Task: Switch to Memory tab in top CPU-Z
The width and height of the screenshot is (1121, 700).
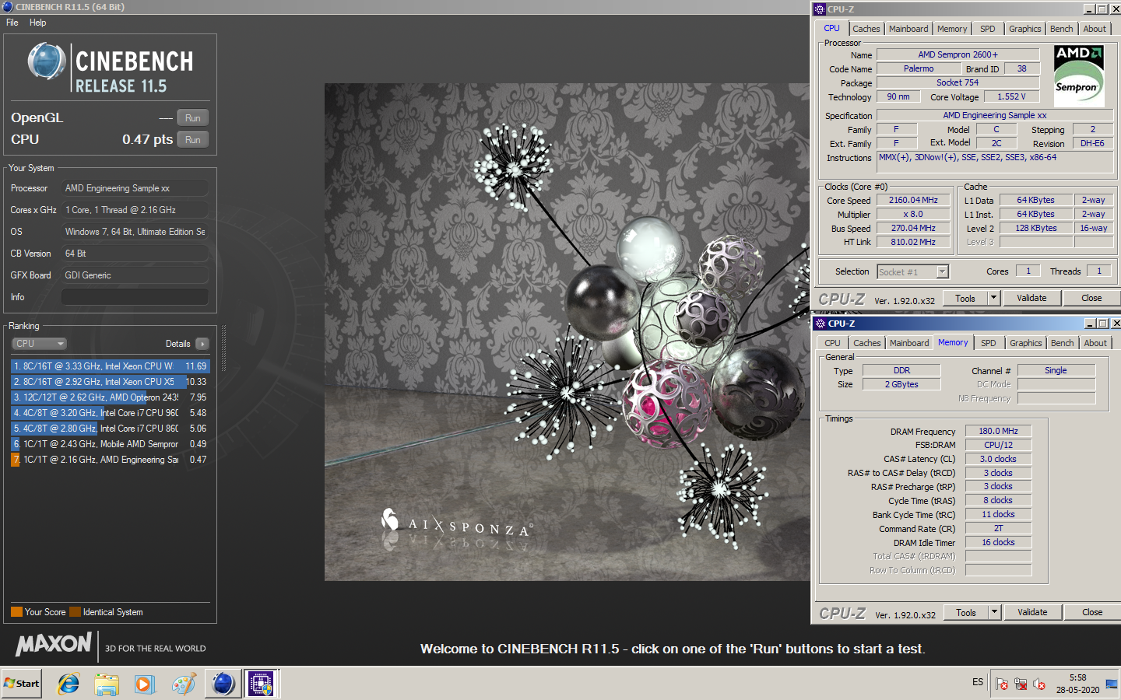Action: tap(952, 29)
